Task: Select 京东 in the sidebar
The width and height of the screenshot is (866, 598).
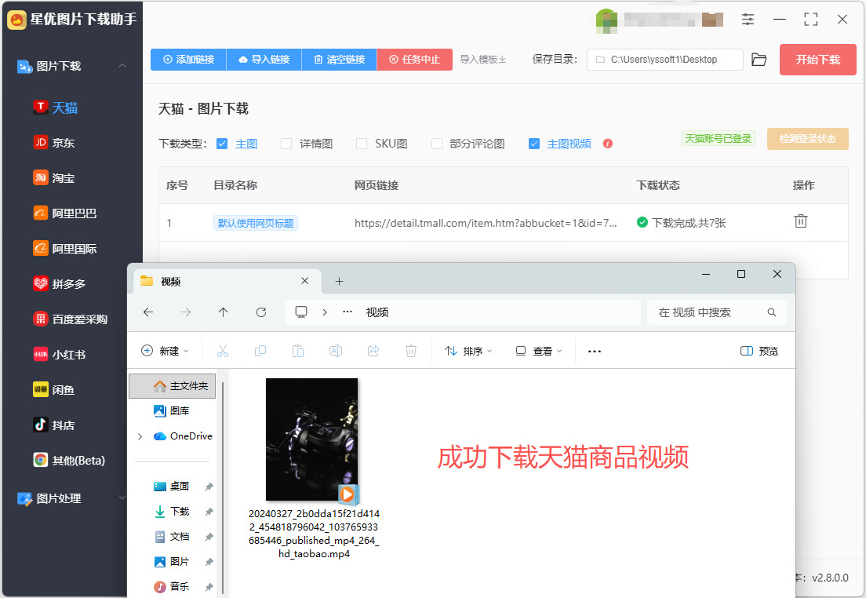Action: tap(53, 143)
